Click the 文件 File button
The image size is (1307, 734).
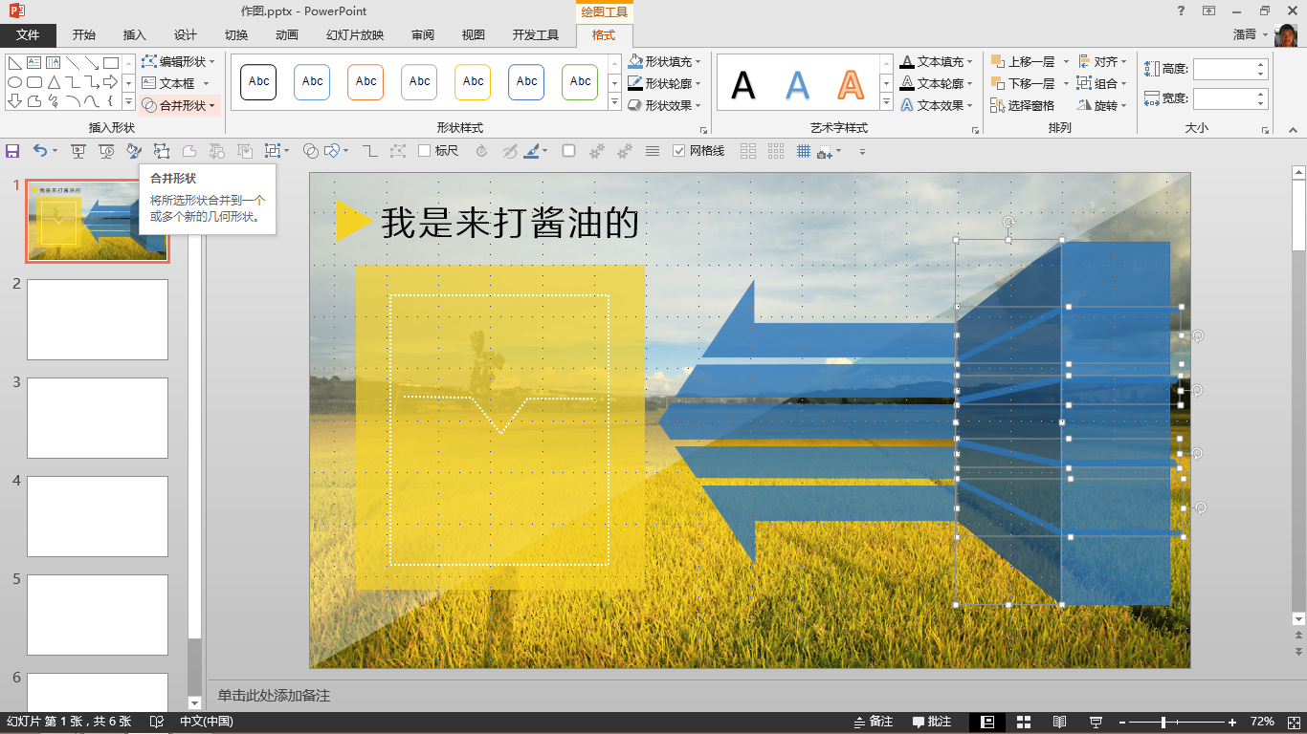pos(28,35)
